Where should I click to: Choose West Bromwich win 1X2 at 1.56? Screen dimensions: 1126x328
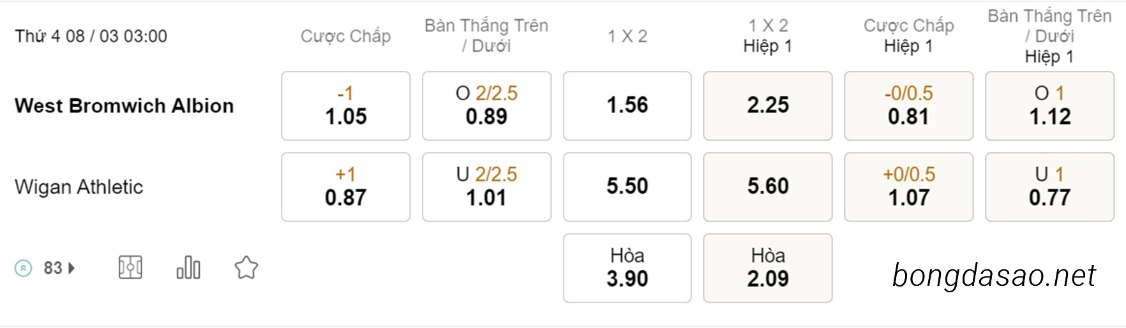[x=627, y=106]
